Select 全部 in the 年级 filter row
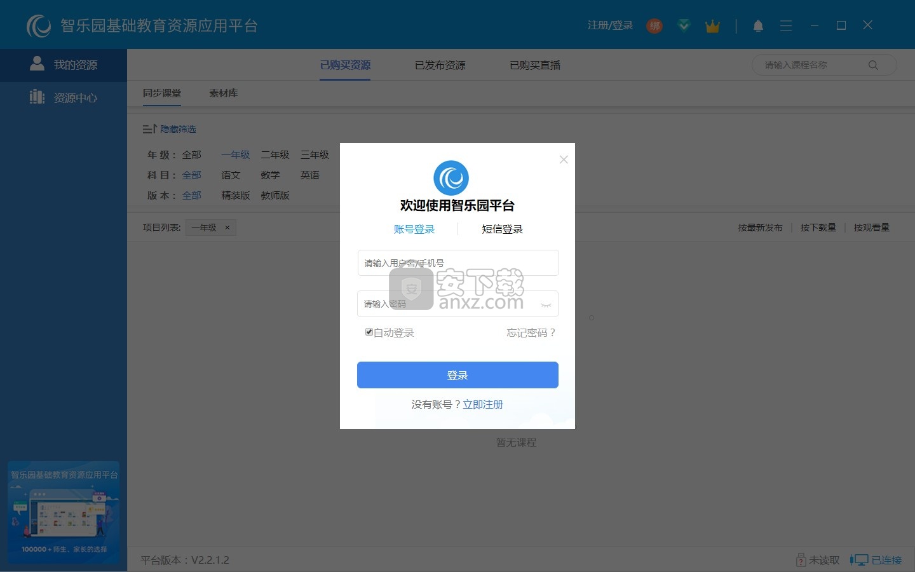 tap(191, 154)
